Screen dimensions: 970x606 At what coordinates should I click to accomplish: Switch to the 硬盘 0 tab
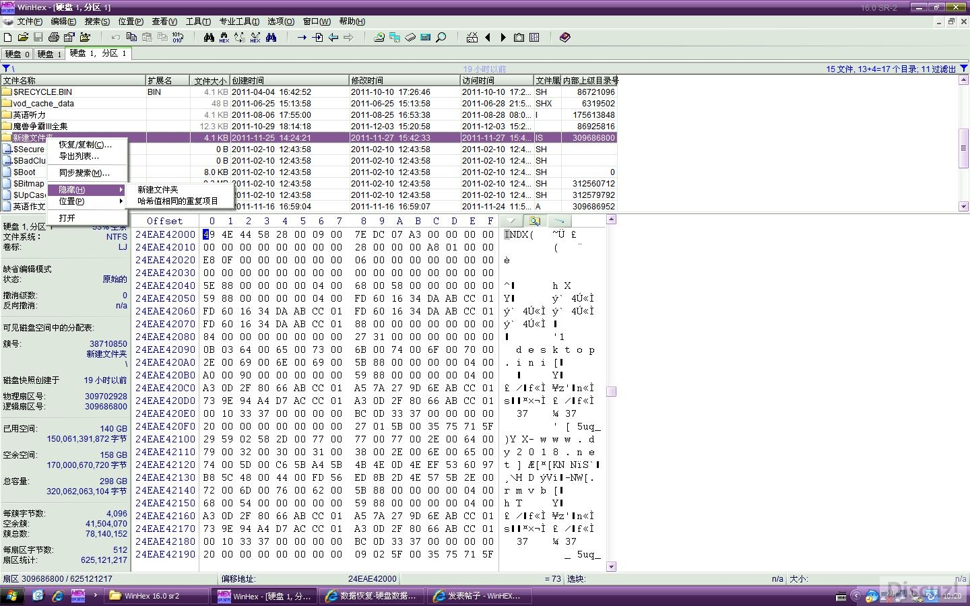(17, 54)
